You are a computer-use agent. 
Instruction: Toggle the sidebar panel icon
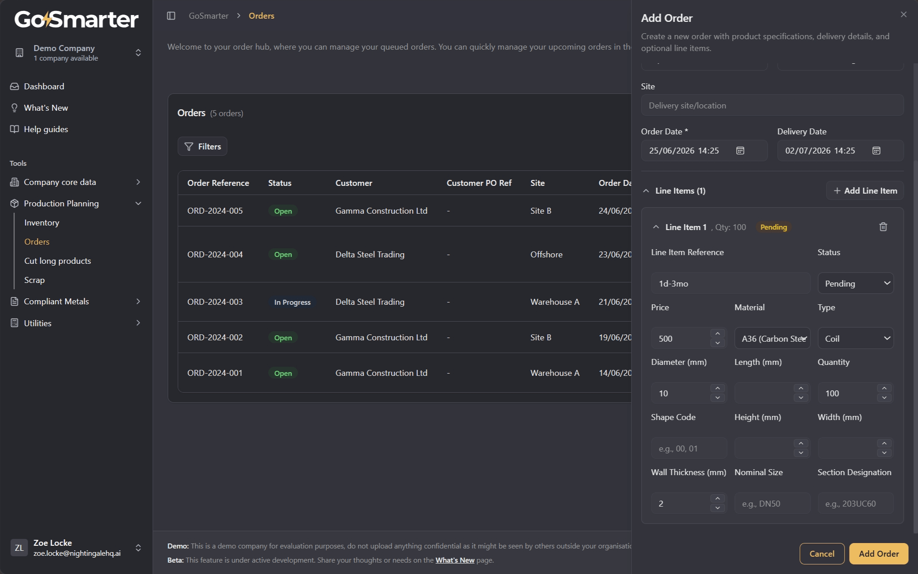pyautogui.click(x=171, y=16)
